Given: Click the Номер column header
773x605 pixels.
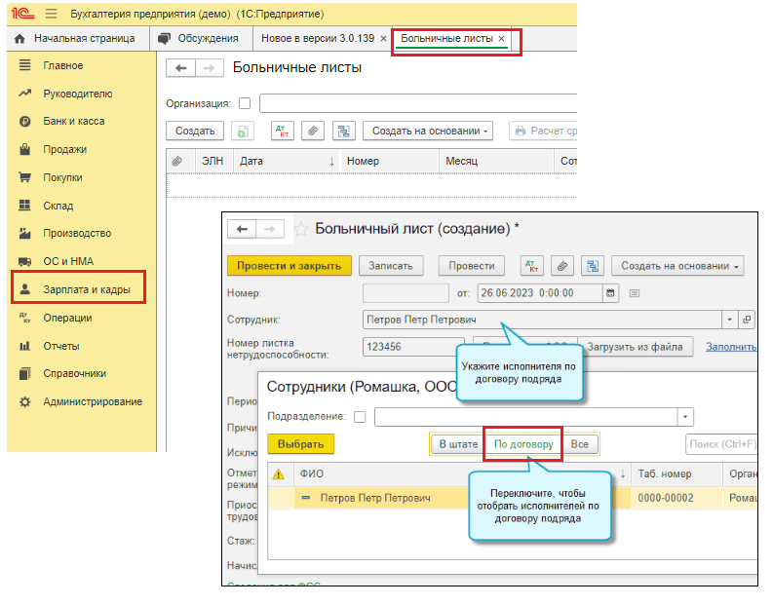Looking at the screenshot, I should (390, 161).
